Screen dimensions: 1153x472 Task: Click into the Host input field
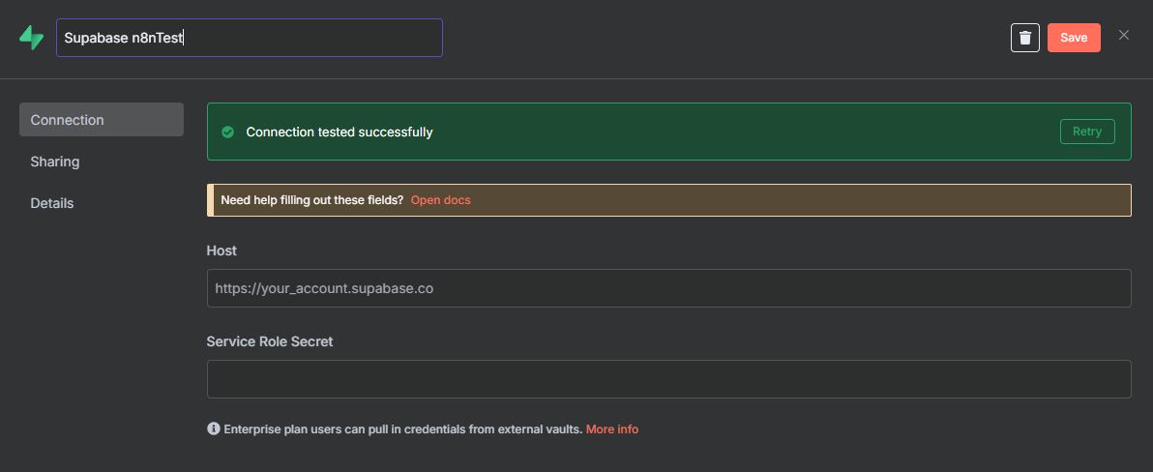pos(669,288)
